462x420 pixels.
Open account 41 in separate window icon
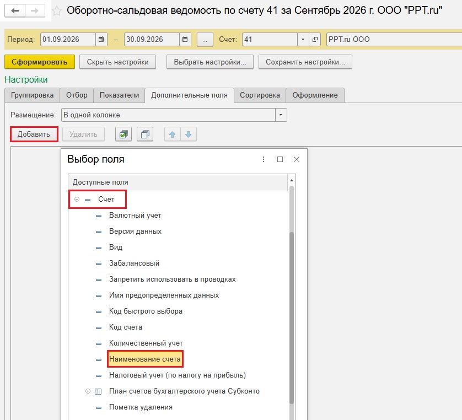[315, 40]
